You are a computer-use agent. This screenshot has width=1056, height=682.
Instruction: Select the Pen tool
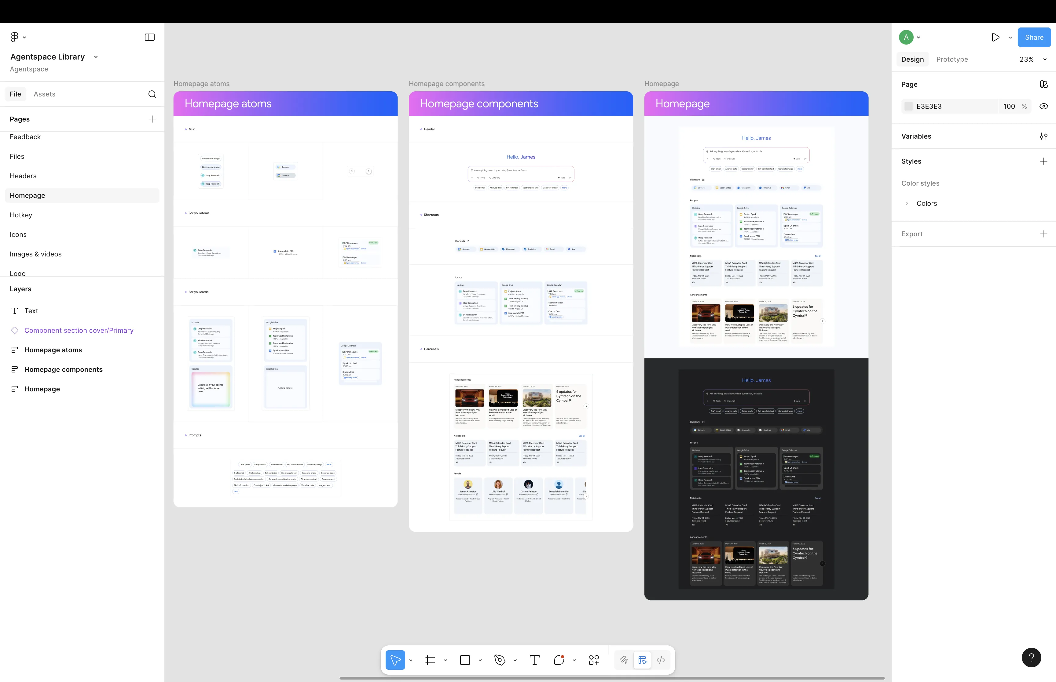(499, 660)
